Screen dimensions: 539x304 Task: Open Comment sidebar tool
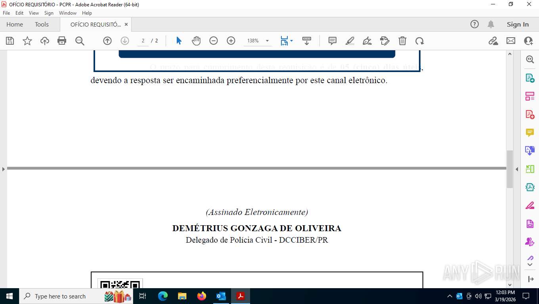pos(530,133)
